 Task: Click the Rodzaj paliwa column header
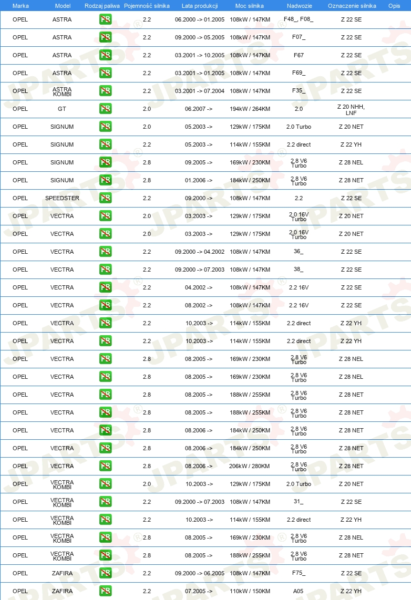(x=102, y=6)
